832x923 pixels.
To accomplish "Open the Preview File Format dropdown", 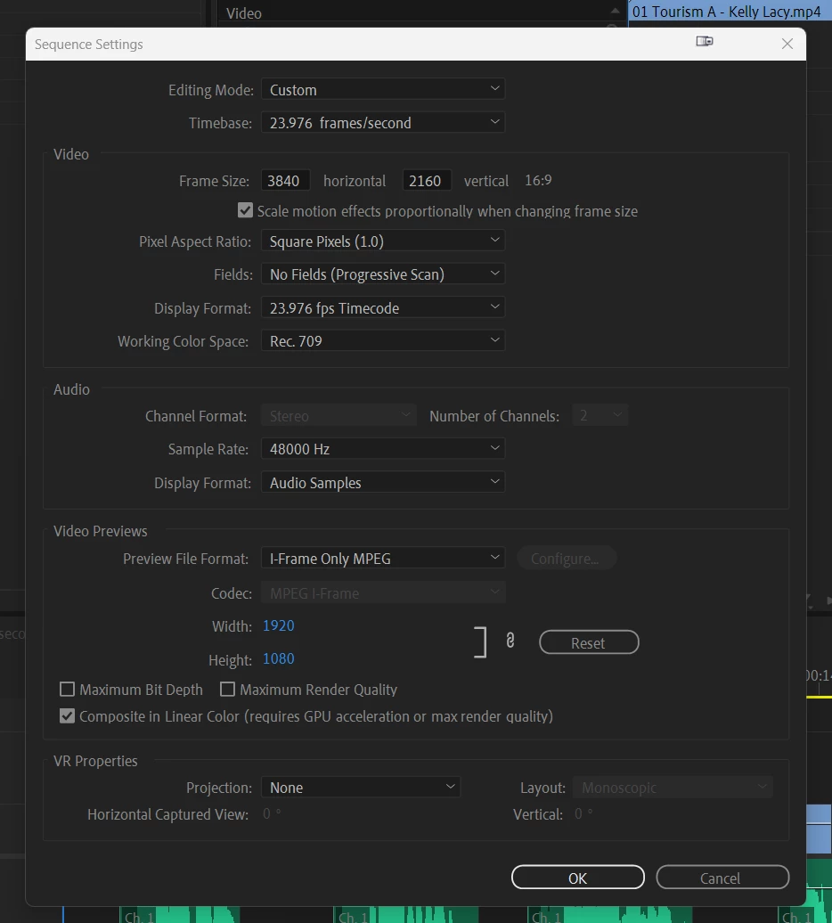I will pos(383,558).
